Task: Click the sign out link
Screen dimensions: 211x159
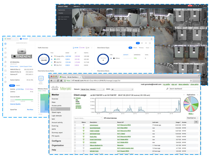Action: pyautogui.click(x=174, y=84)
